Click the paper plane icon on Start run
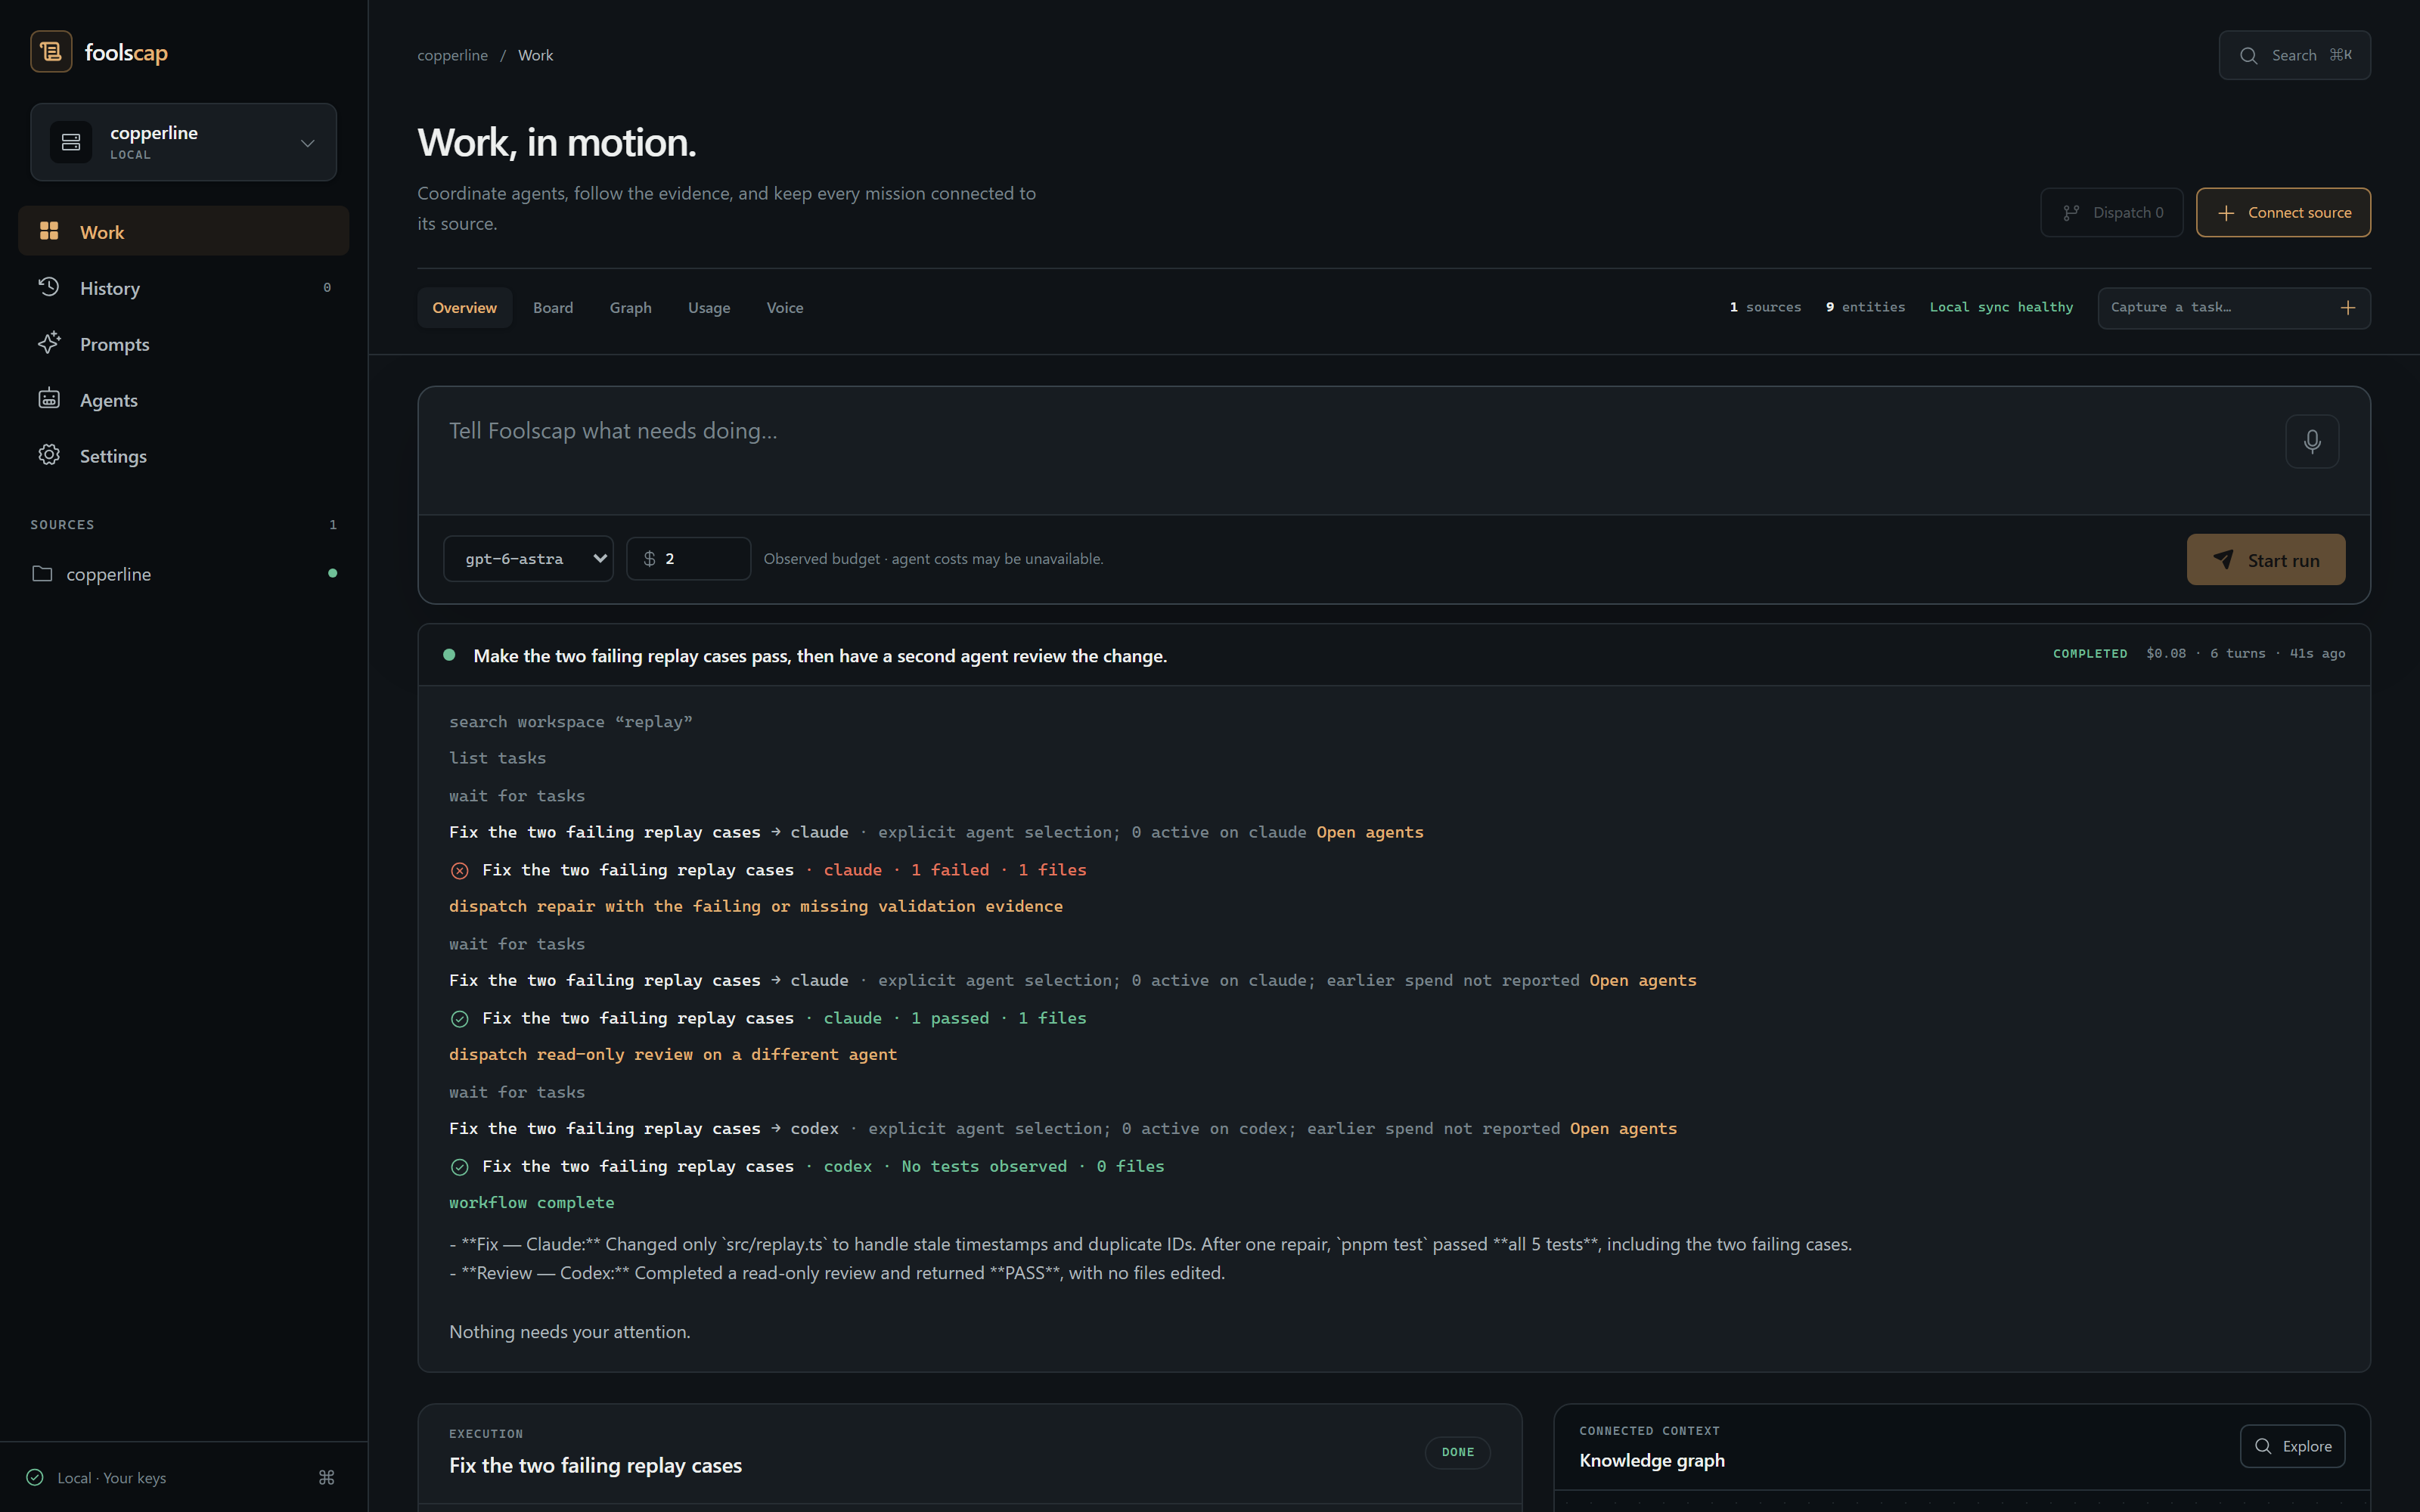This screenshot has width=2420, height=1512. tap(2223, 560)
